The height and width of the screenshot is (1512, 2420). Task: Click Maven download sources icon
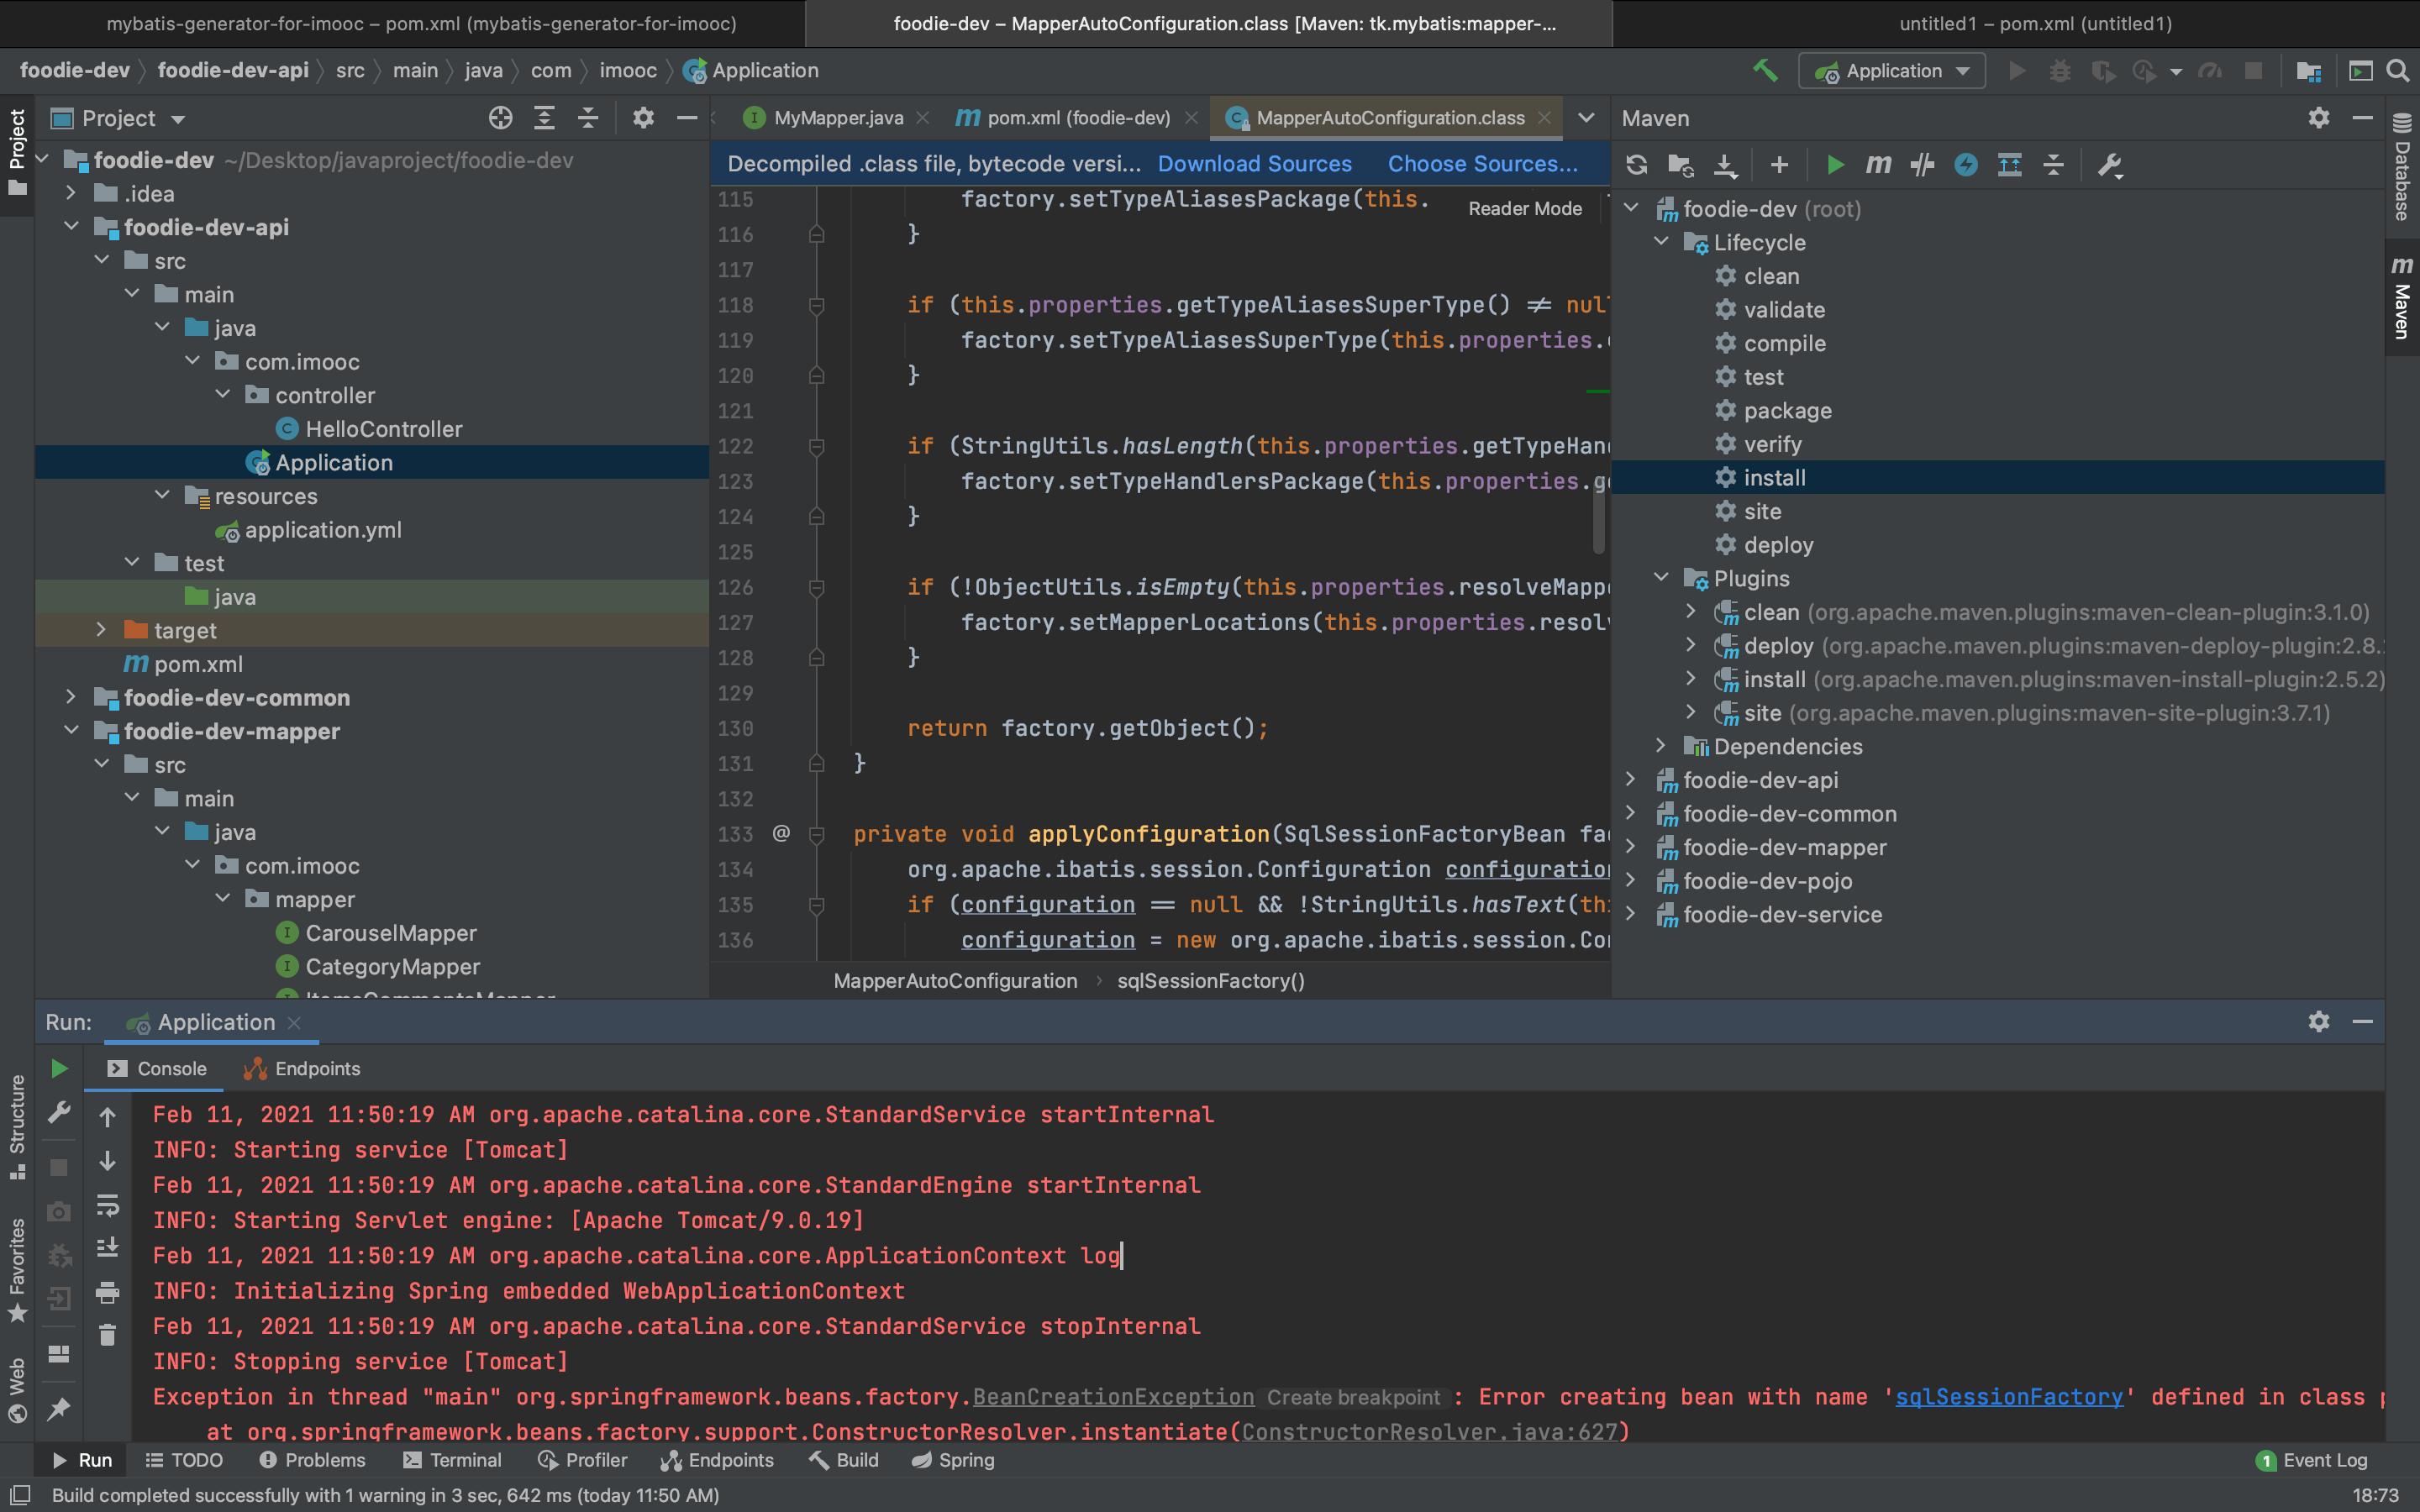point(1725,165)
